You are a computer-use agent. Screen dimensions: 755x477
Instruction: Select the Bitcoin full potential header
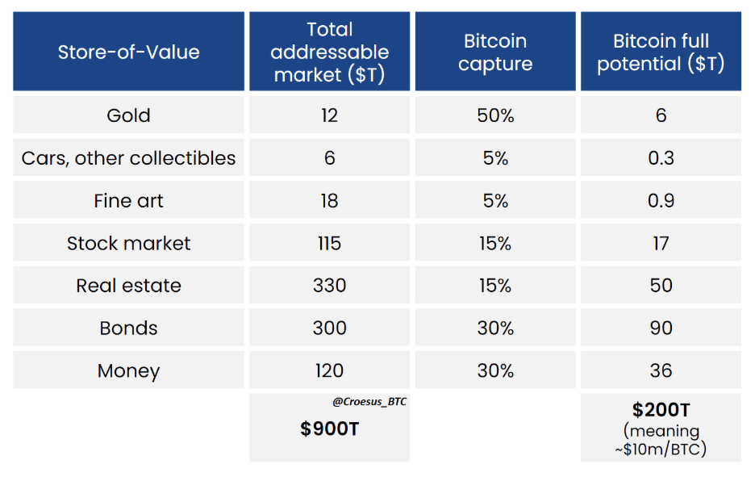coord(661,51)
